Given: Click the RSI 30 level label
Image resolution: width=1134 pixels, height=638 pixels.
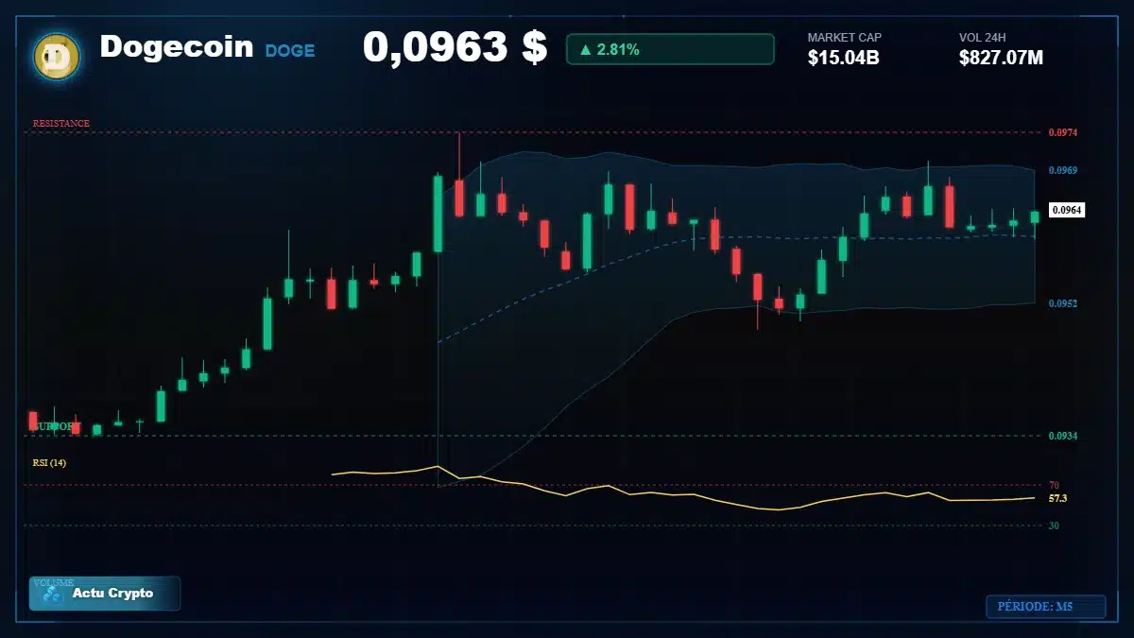Looking at the screenshot, I should click(1054, 525).
